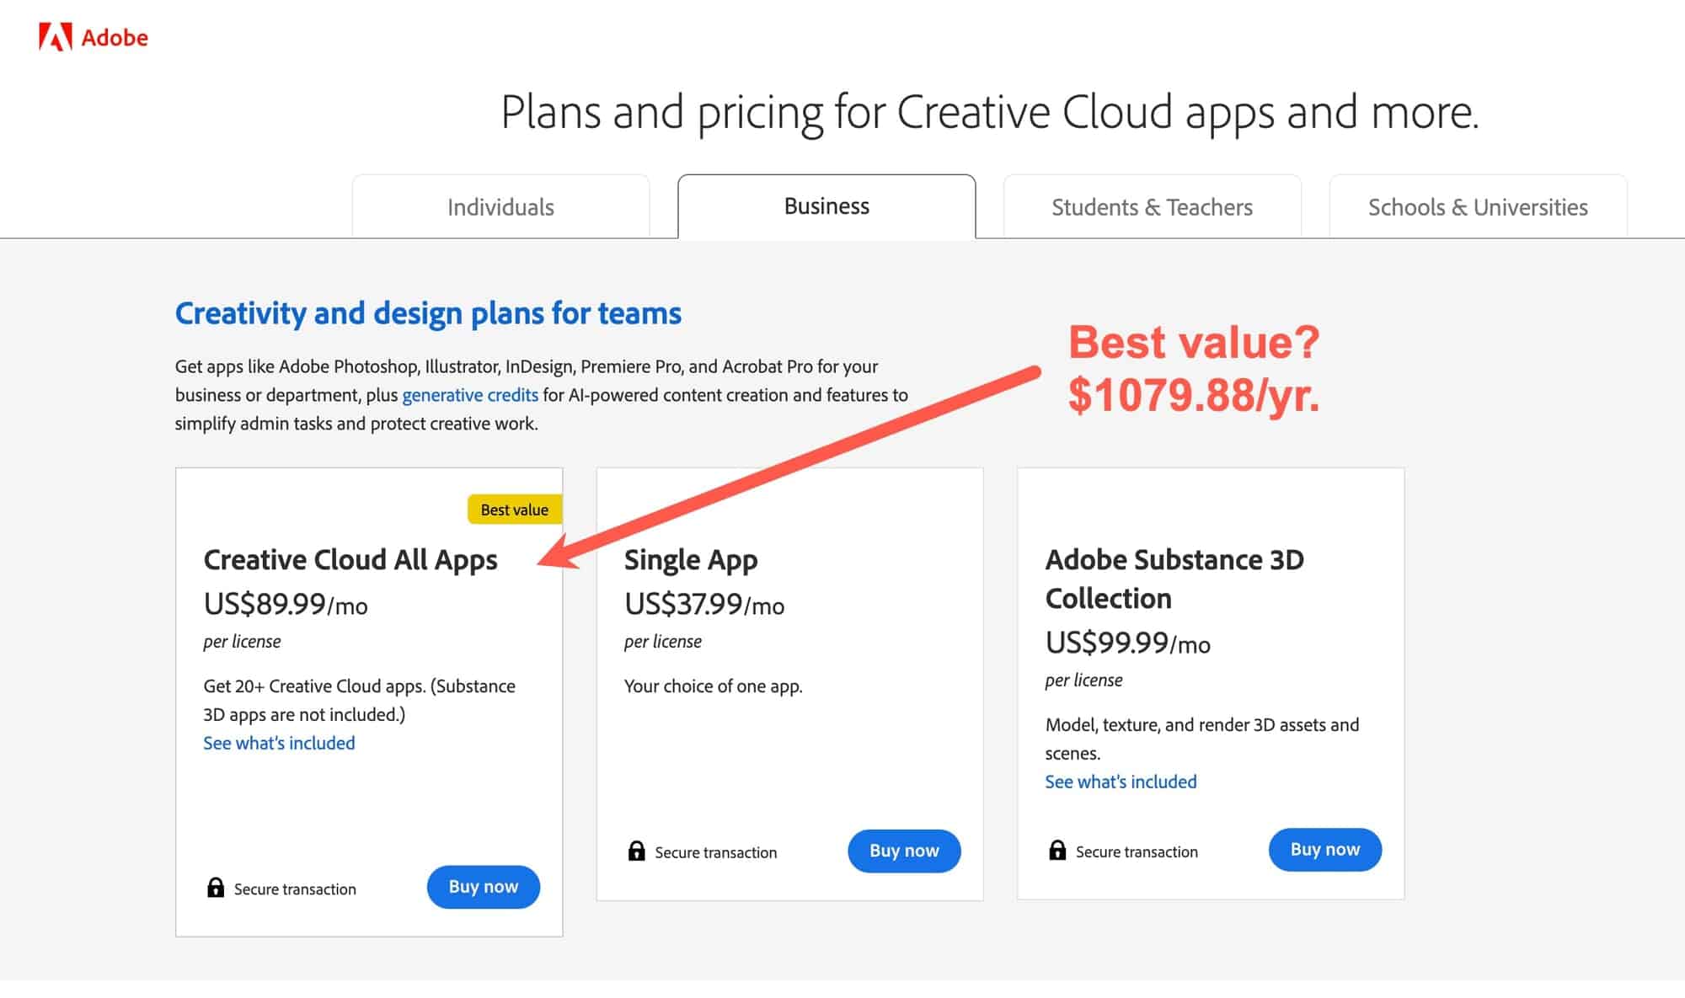Buy now for Single App plan
The image size is (1685, 998).
(x=904, y=851)
